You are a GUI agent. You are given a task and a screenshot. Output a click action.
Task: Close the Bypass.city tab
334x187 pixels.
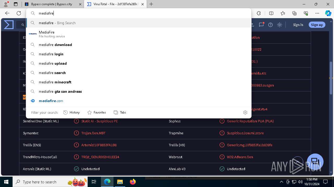click(x=80, y=4)
